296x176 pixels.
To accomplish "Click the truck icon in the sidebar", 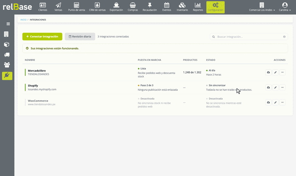I will pos(7,55).
